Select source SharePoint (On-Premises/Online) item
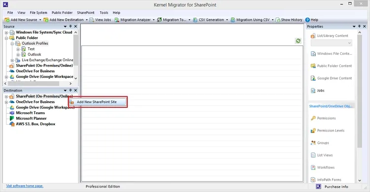 tap(44, 65)
